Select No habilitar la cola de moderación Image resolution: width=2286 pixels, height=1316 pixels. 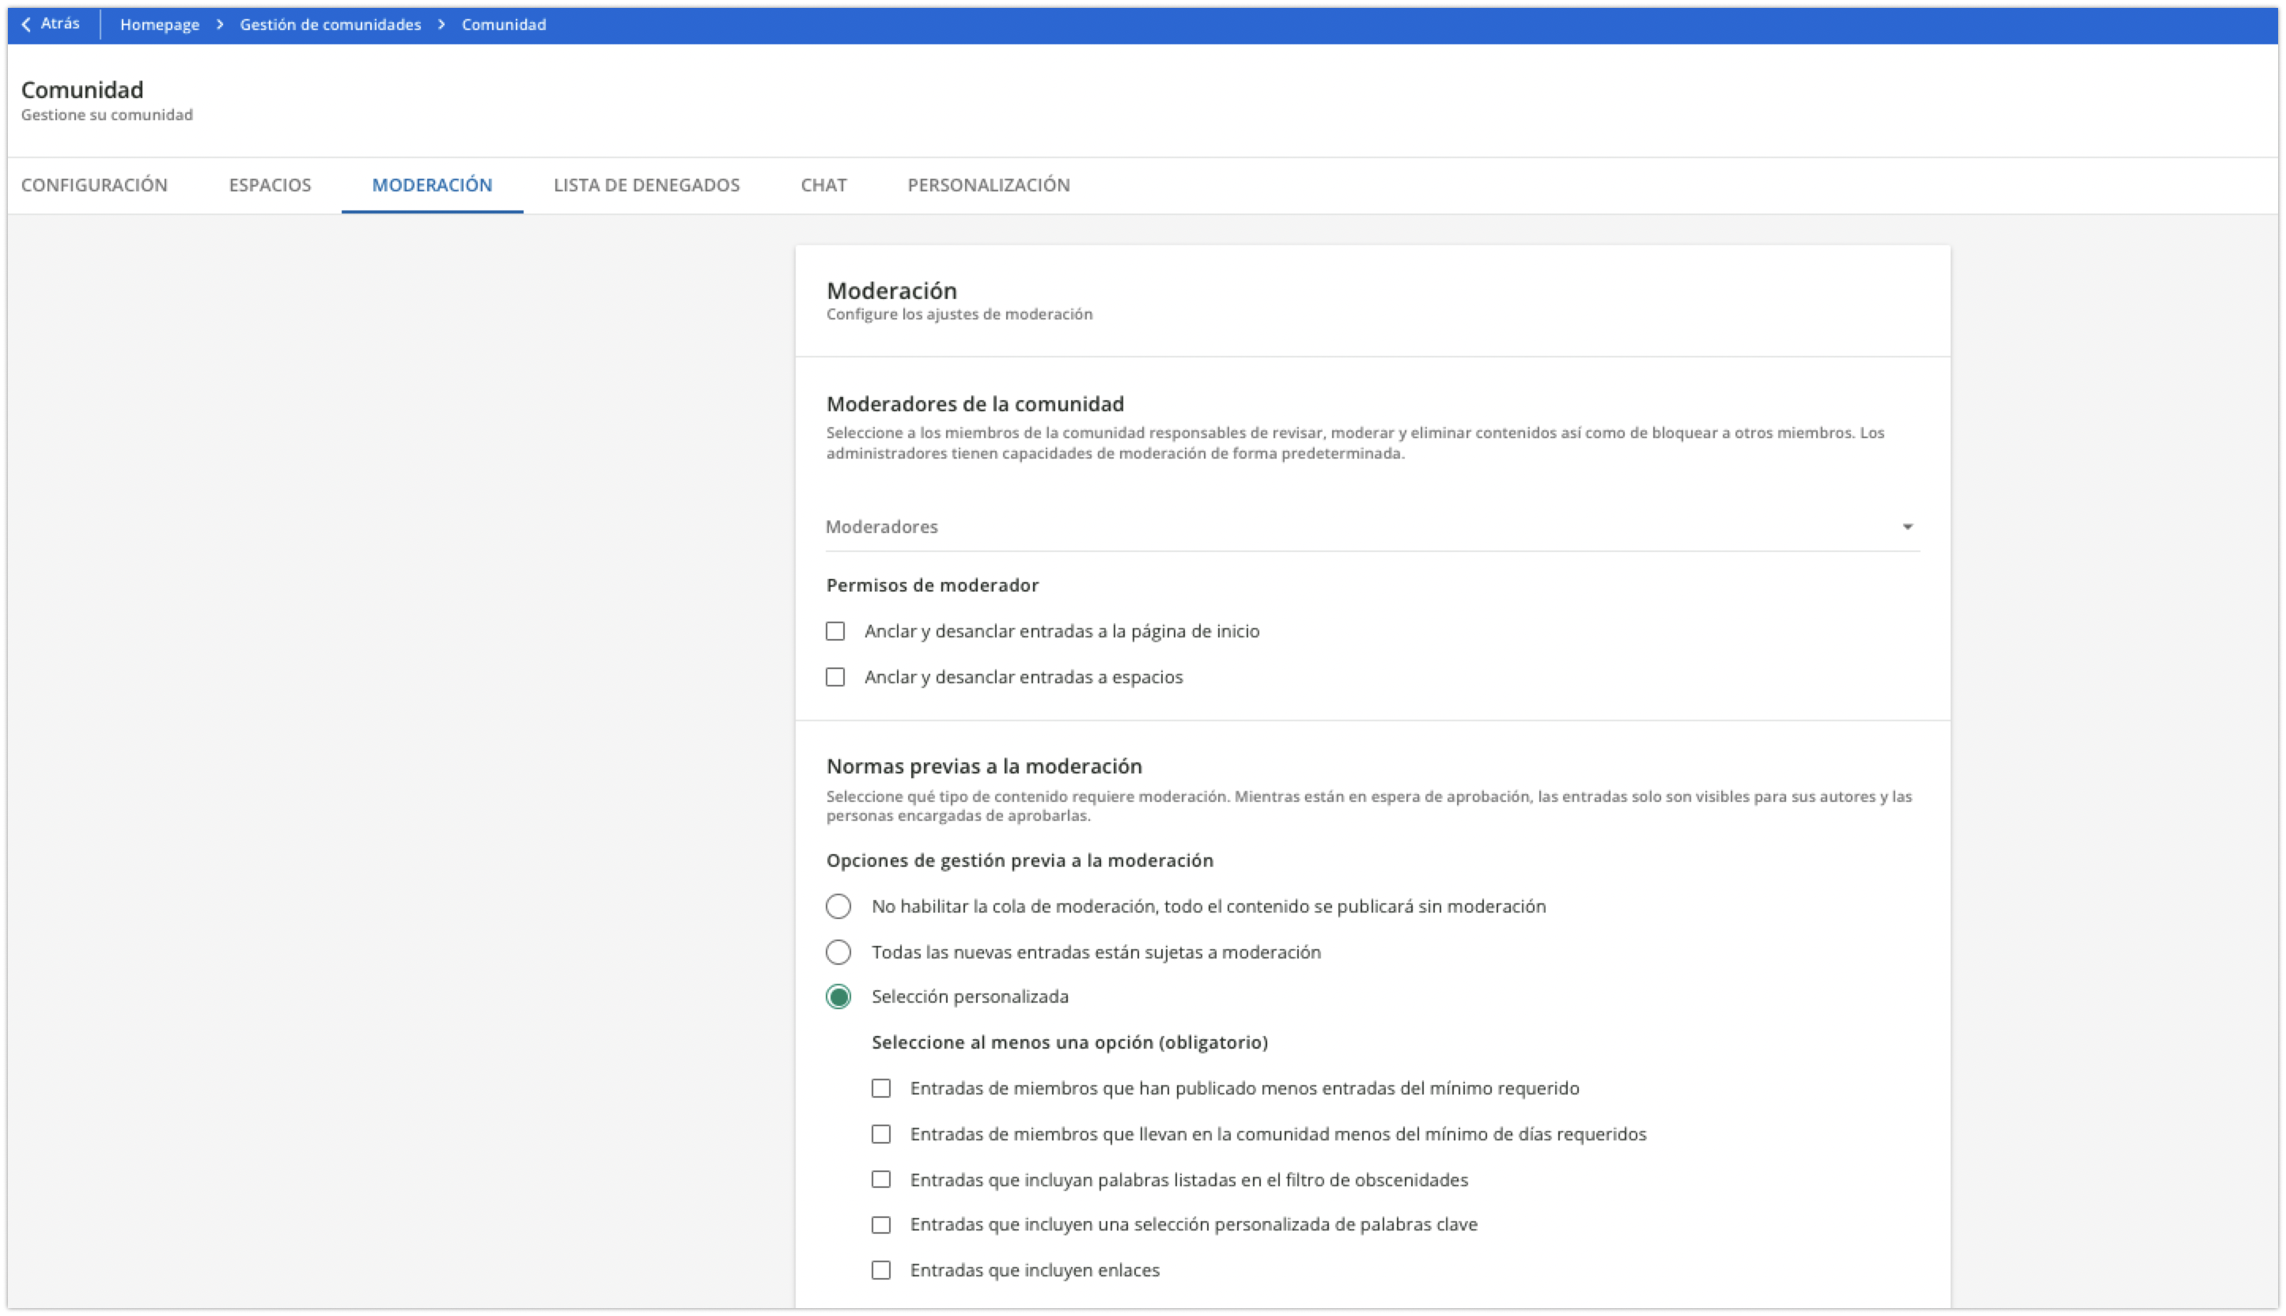pos(838,906)
